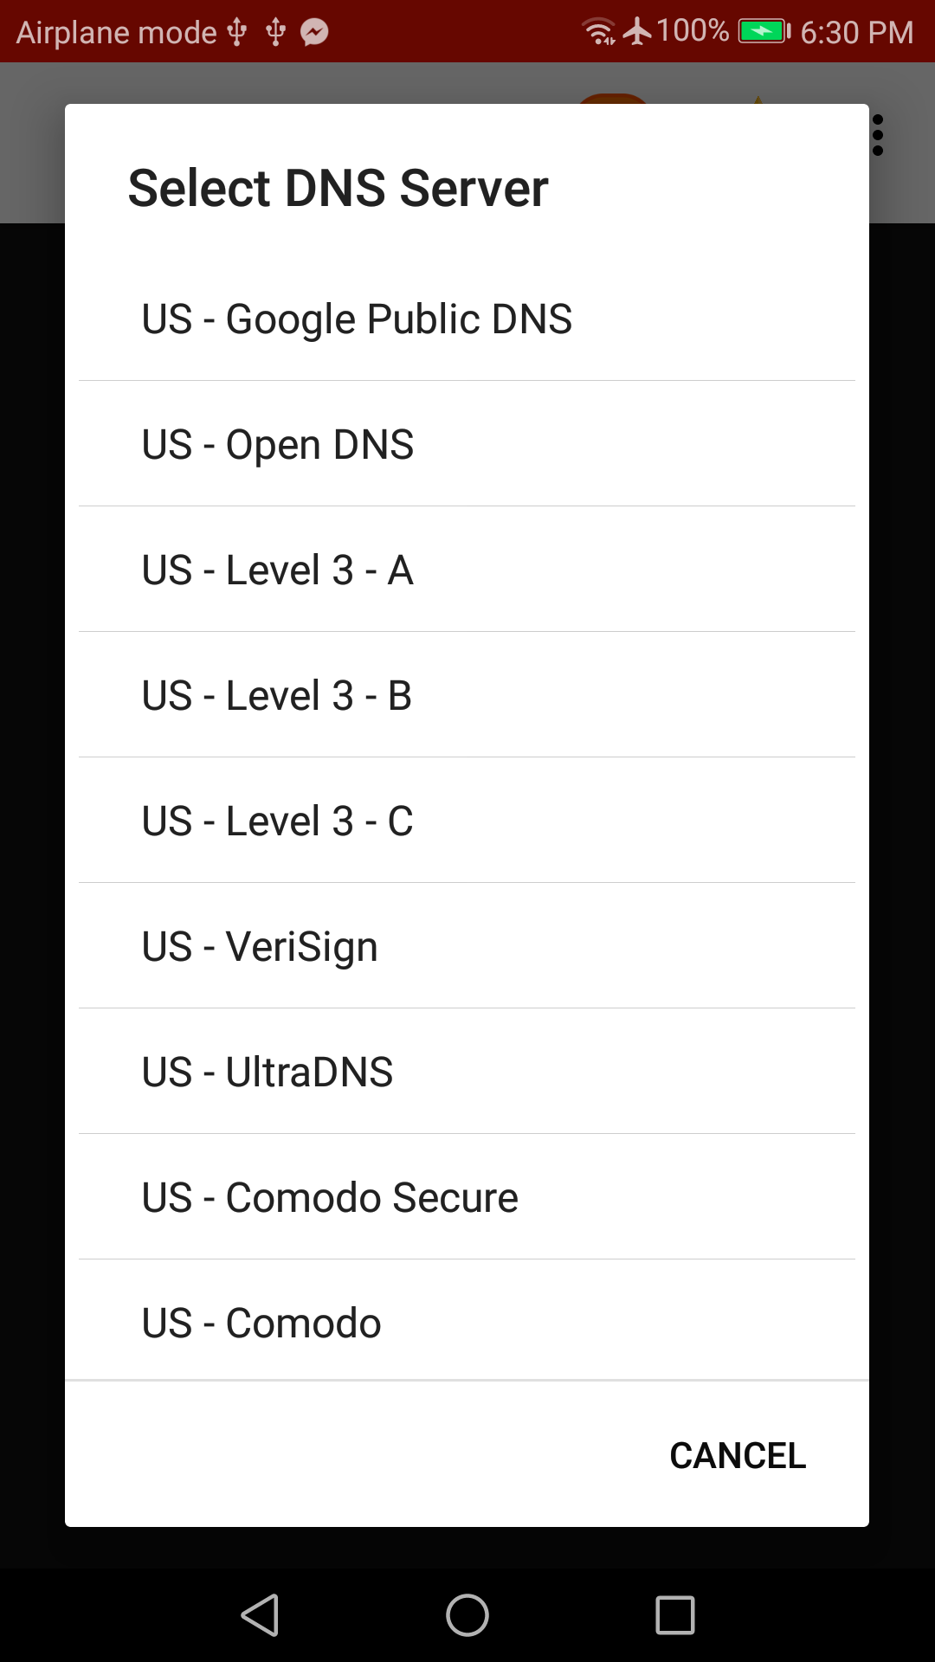This screenshot has height=1662, width=935.
Task: Open recent apps square icon
Action: coord(675,1615)
